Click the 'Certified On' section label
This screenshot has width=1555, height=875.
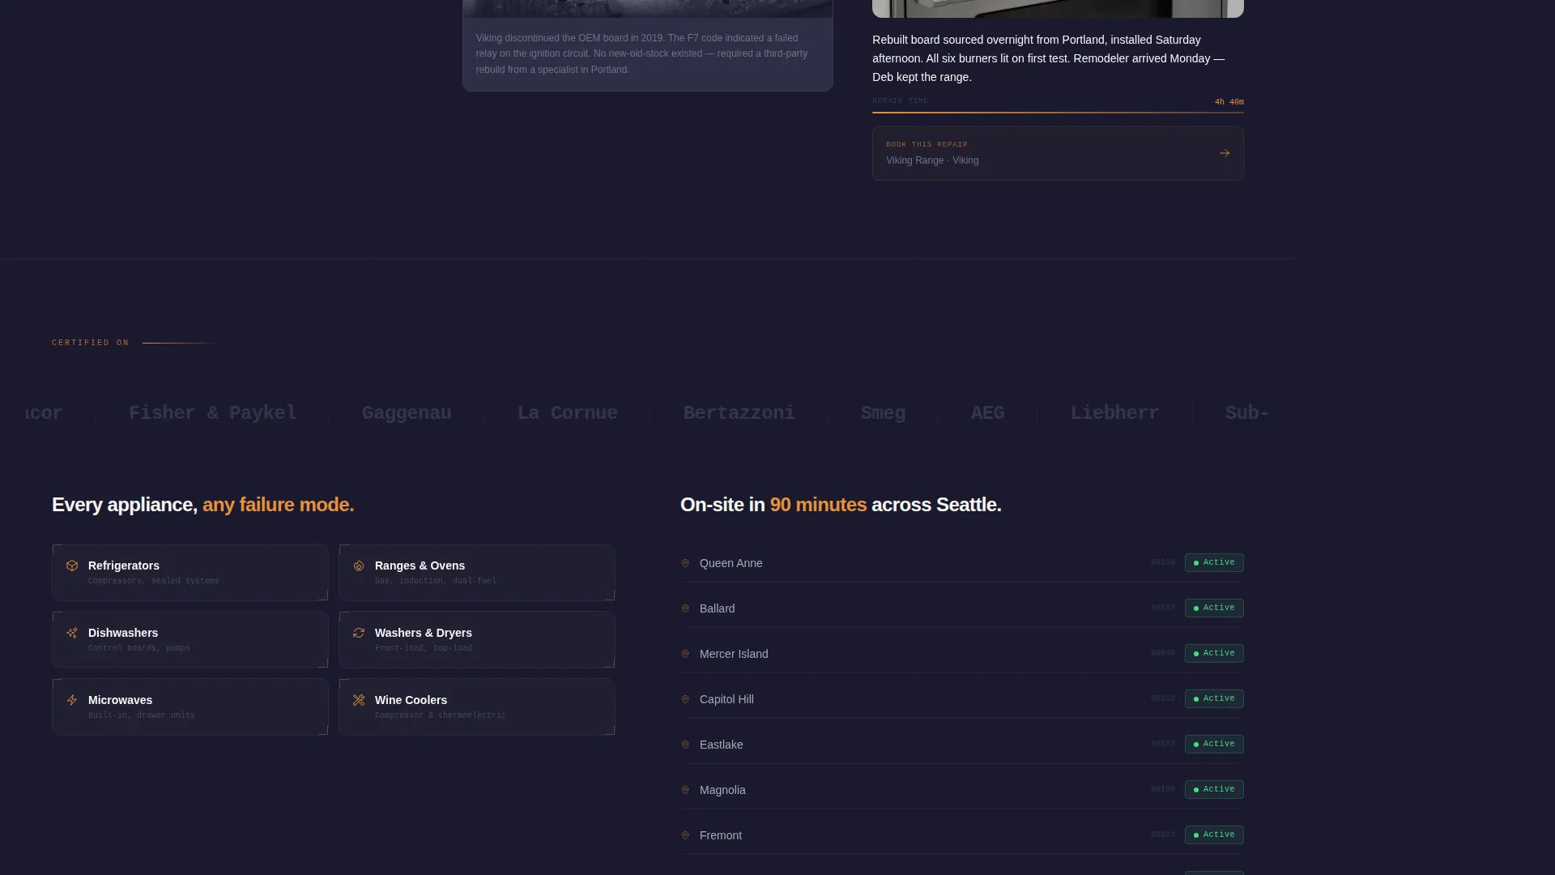pyautogui.click(x=90, y=343)
